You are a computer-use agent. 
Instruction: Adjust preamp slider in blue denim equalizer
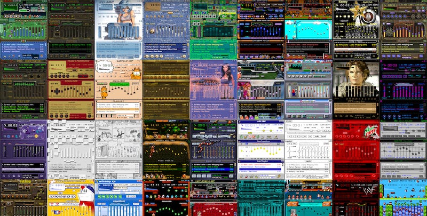click(x=147, y=31)
